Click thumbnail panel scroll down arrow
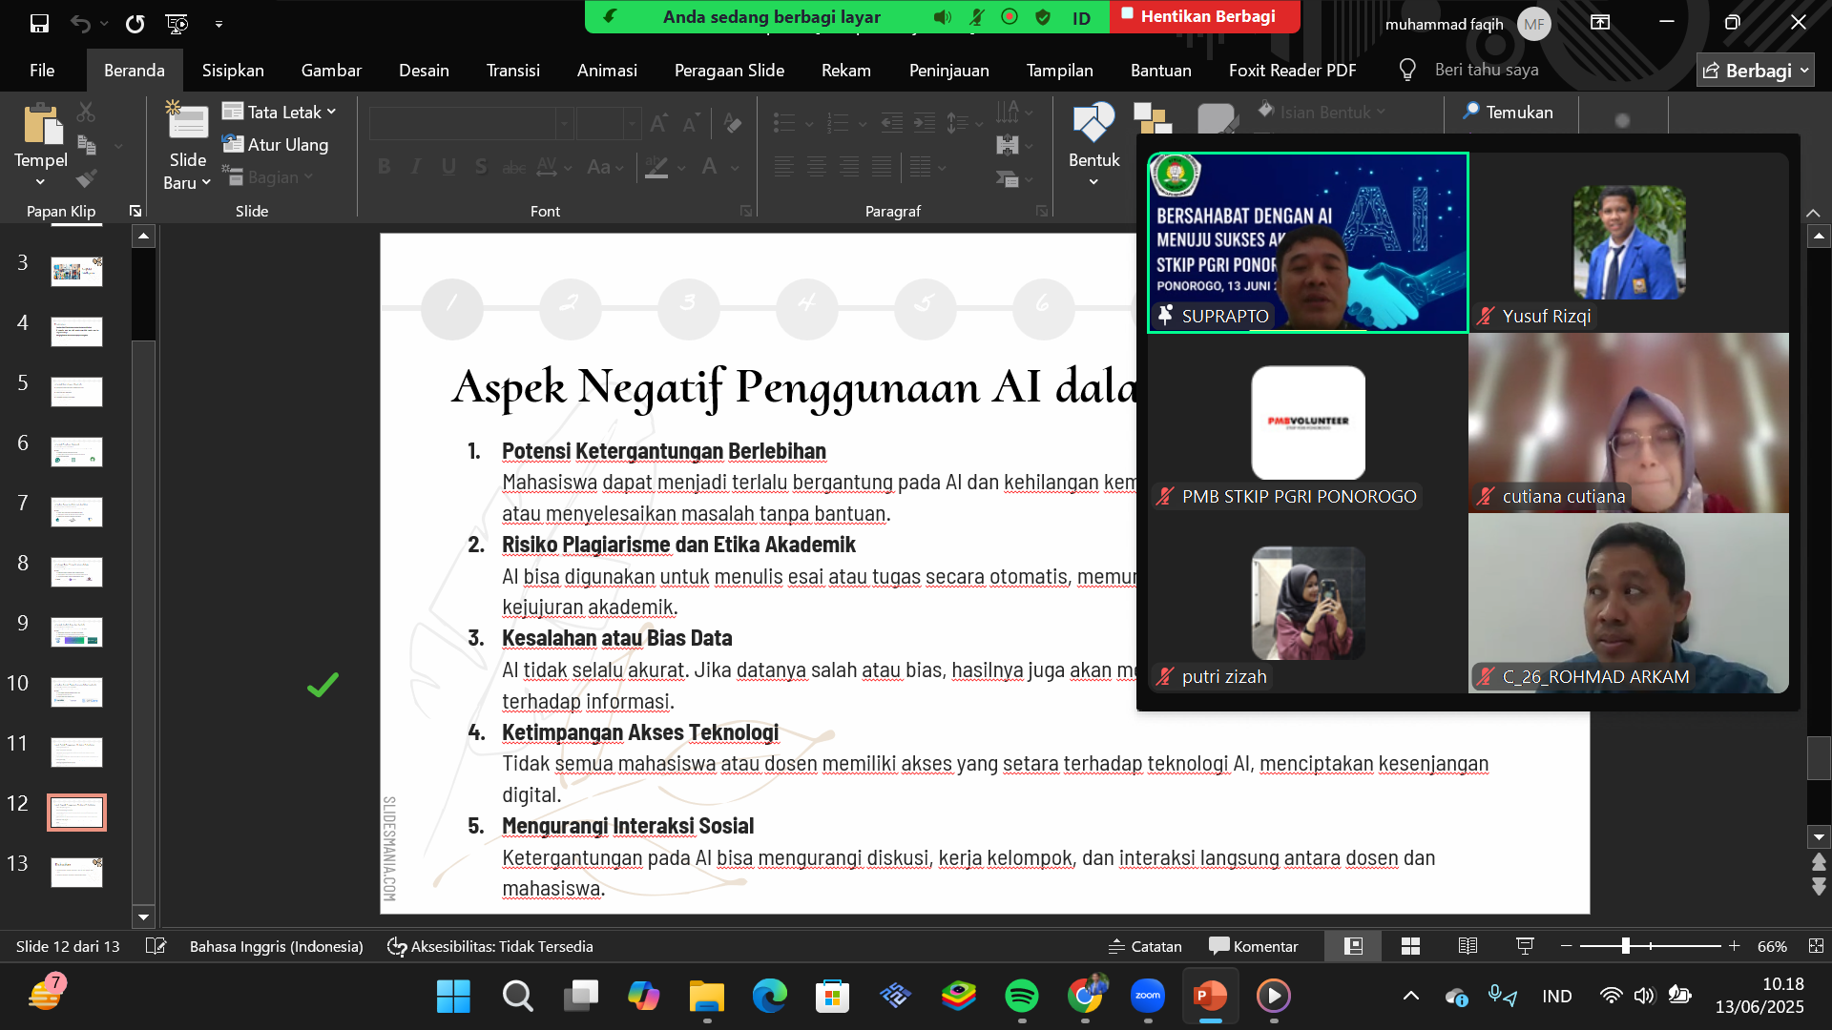 tap(143, 917)
